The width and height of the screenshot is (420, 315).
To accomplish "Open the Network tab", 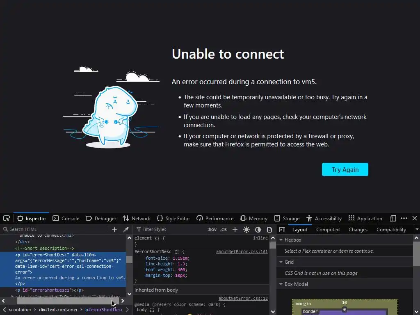I will click(x=137, y=219).
